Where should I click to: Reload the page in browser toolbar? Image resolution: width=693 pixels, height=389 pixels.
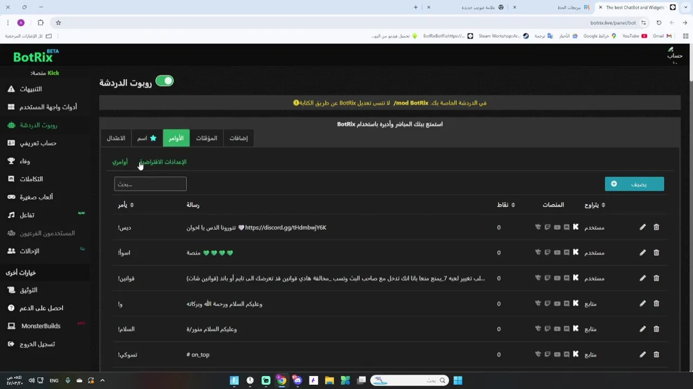[x=659, y=23]
